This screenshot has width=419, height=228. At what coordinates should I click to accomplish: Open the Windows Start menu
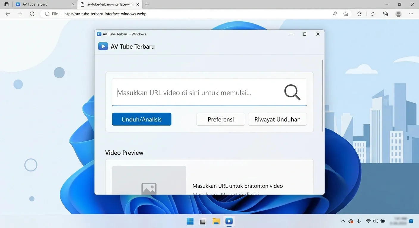point(190,221)
